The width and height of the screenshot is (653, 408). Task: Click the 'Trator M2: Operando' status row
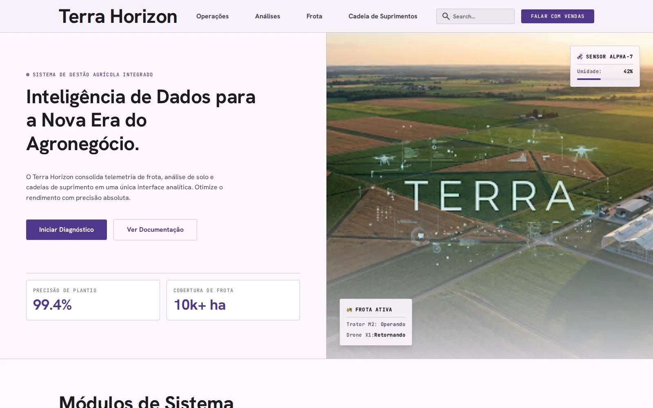pos(376,324)
